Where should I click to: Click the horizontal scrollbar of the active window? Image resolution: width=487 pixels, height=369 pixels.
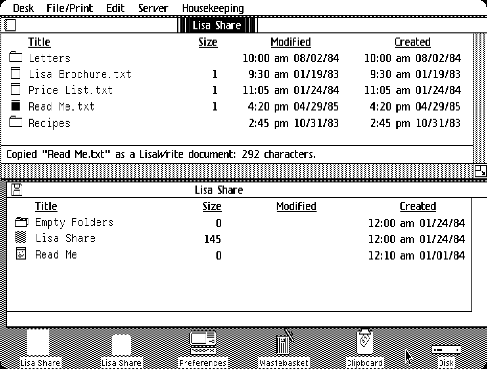pyautogui.click(x=237, y=171)
